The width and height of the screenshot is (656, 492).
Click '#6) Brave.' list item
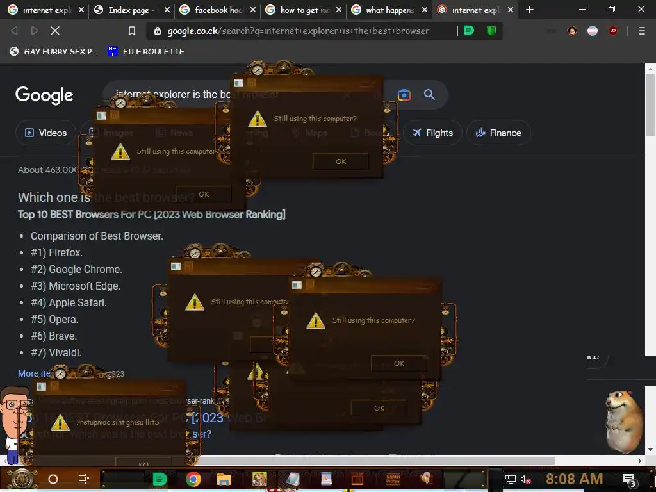coord(54,336)
